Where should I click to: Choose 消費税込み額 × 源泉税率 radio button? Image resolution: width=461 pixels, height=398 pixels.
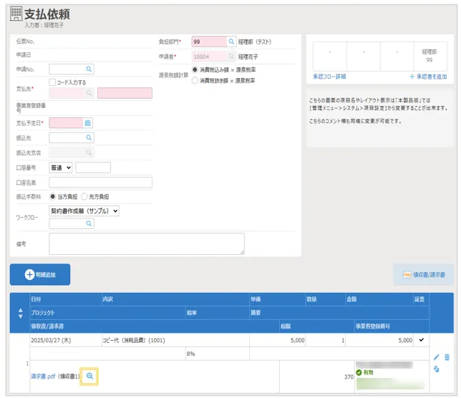click(x=195, y=70)
